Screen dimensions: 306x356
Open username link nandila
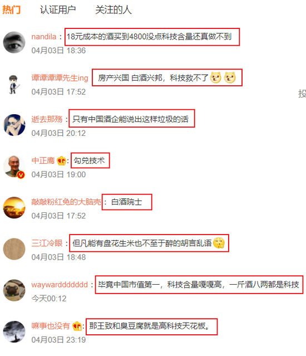pos(44,37)
